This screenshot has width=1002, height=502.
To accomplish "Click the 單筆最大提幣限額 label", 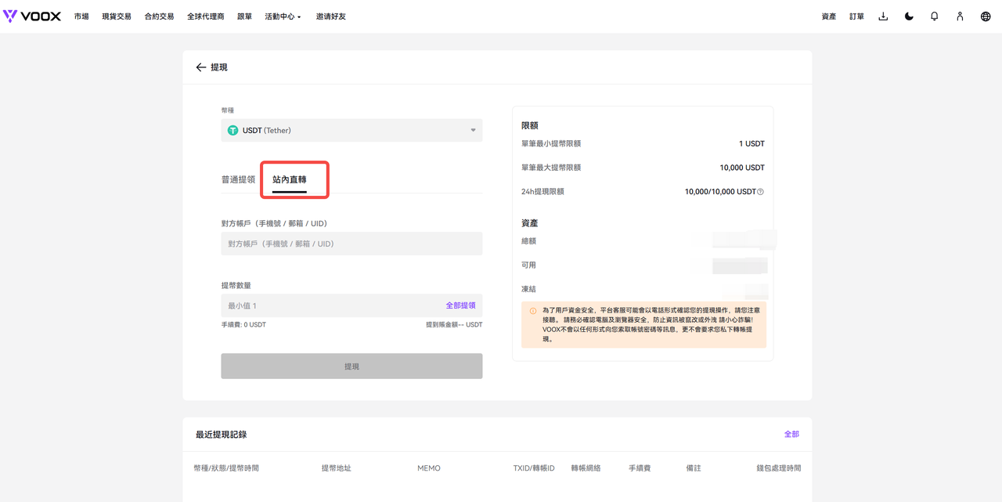I will point(551,168).
